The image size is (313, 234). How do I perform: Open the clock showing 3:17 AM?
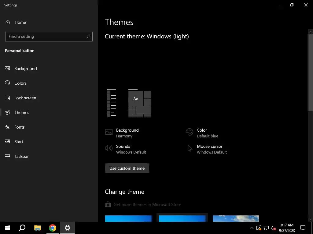287,228
